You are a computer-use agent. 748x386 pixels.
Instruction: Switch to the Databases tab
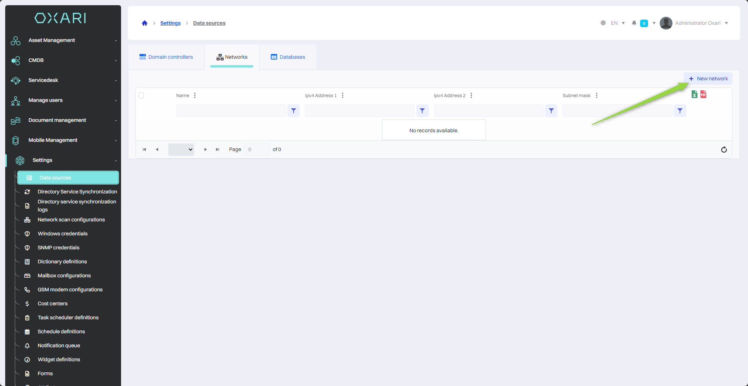click(288, 57)
